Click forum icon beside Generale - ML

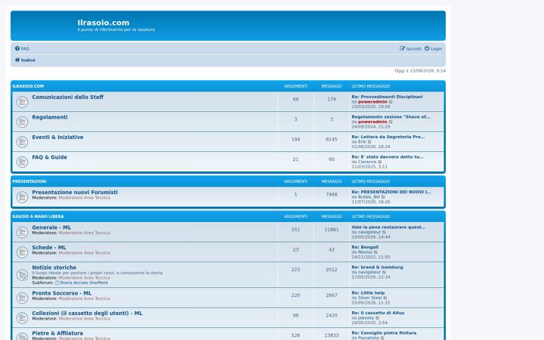[22, 233]
